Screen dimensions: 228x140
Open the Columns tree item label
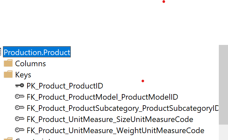[30, 64]
